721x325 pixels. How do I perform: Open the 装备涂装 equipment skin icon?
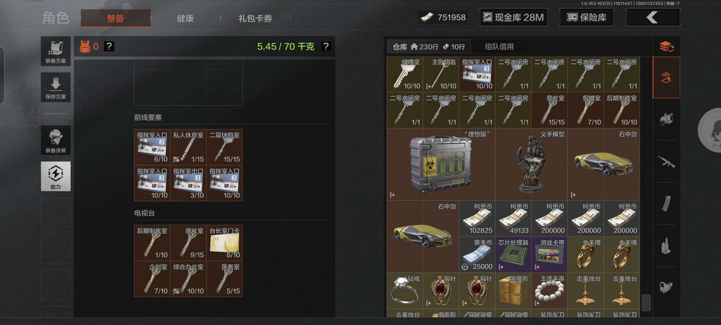pos(55,140)
